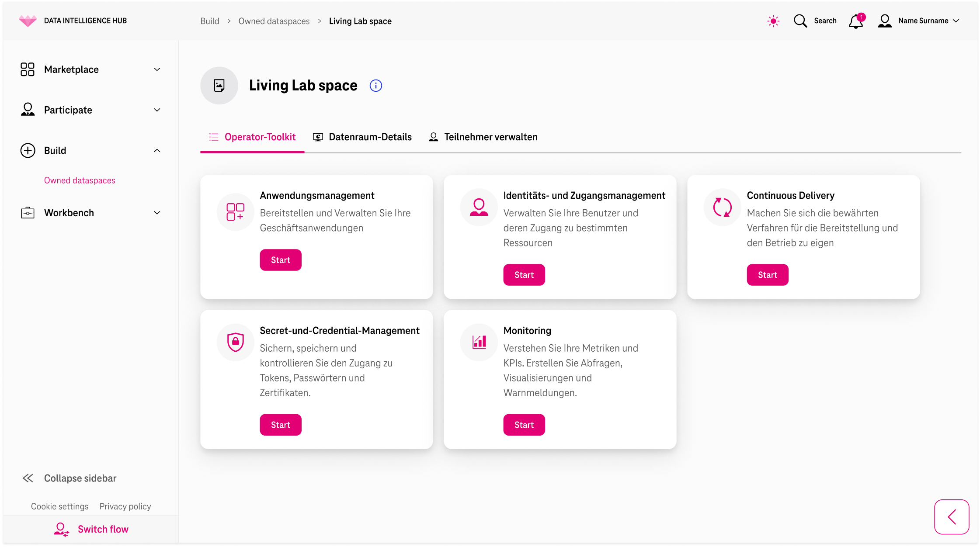
Task: Click the Secret-und-Credential shield lock icon
Action: pos(235,342)
